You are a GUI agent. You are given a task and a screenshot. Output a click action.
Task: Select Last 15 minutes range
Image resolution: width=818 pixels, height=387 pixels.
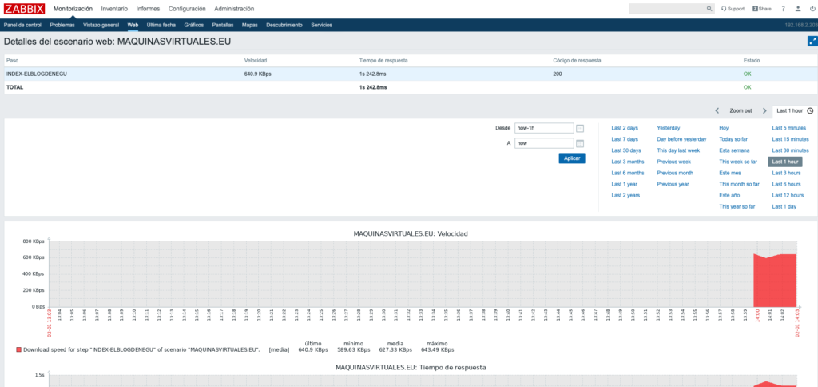(x=790, y=139)
